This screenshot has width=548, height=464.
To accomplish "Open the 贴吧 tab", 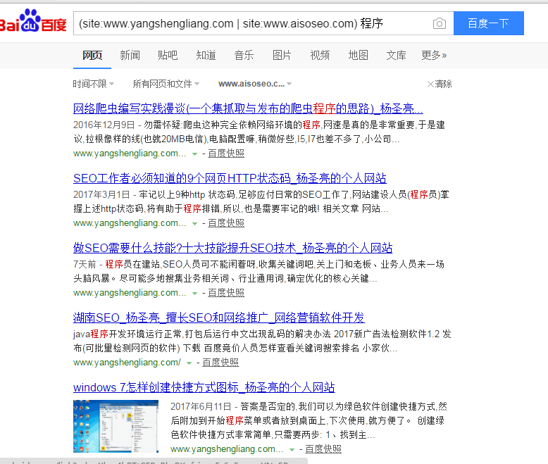I will pyautogui.click(x=168, y=55).
